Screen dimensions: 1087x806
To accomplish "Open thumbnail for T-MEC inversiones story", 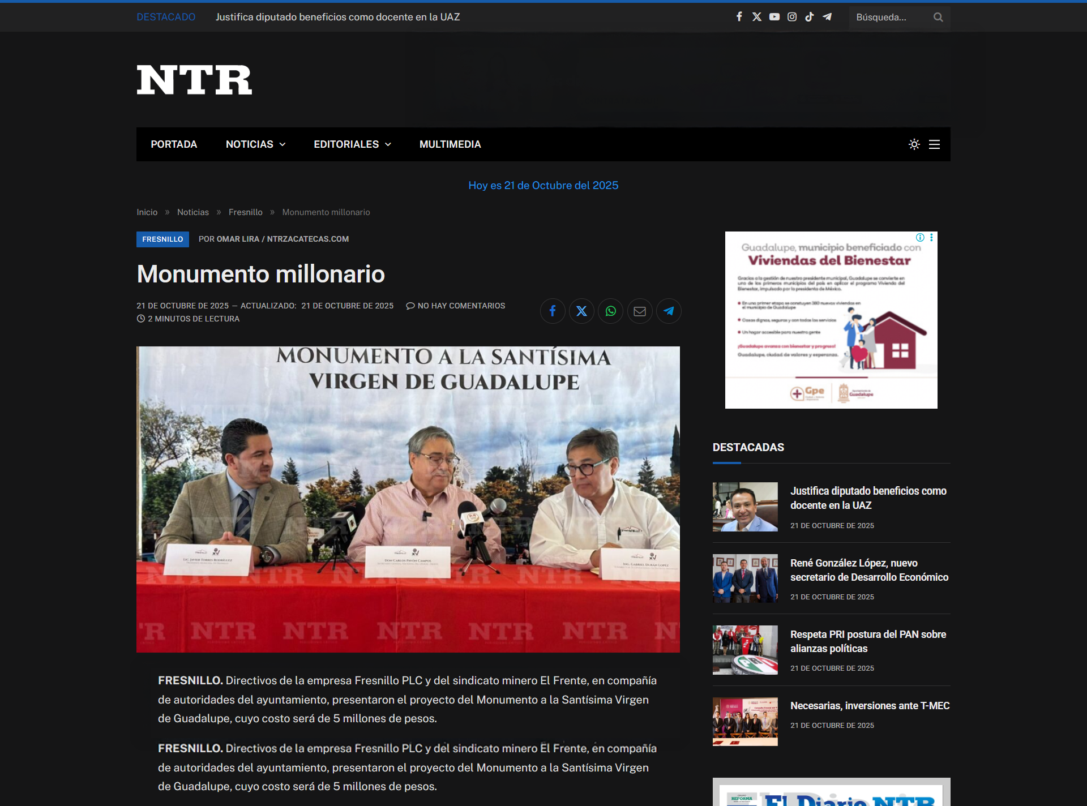I will (745, 722).
